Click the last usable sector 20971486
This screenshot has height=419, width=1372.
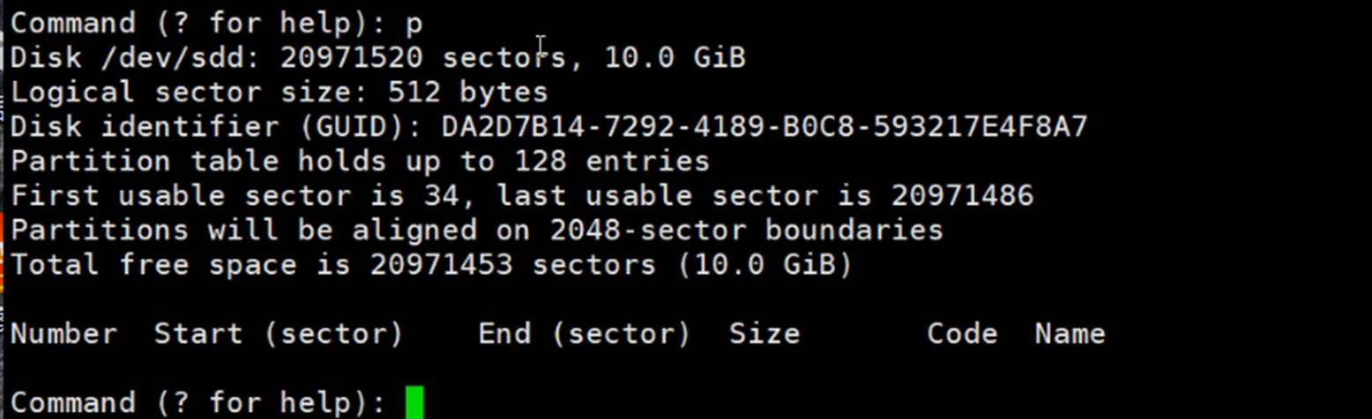pos(961,195)
